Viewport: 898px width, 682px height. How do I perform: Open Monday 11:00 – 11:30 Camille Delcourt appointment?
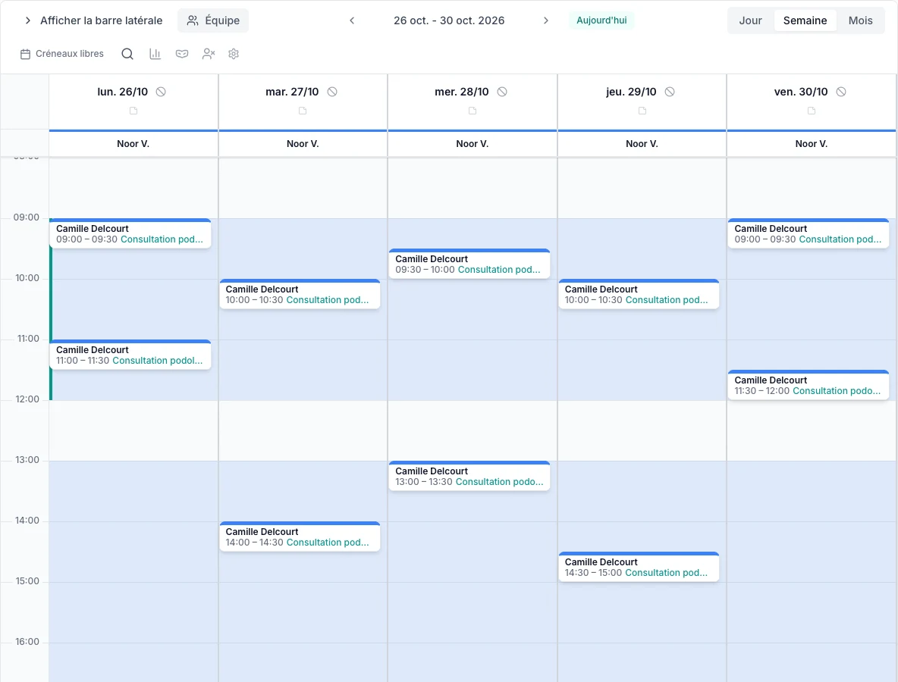pos(130,355)
